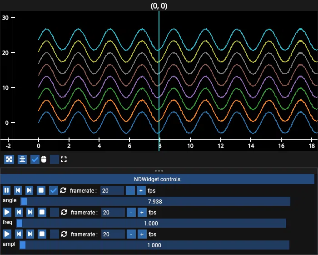Decrease angle framerate with minus button
Image resolution: width=318 pixels, height=255 pixels.
(130, 190)
